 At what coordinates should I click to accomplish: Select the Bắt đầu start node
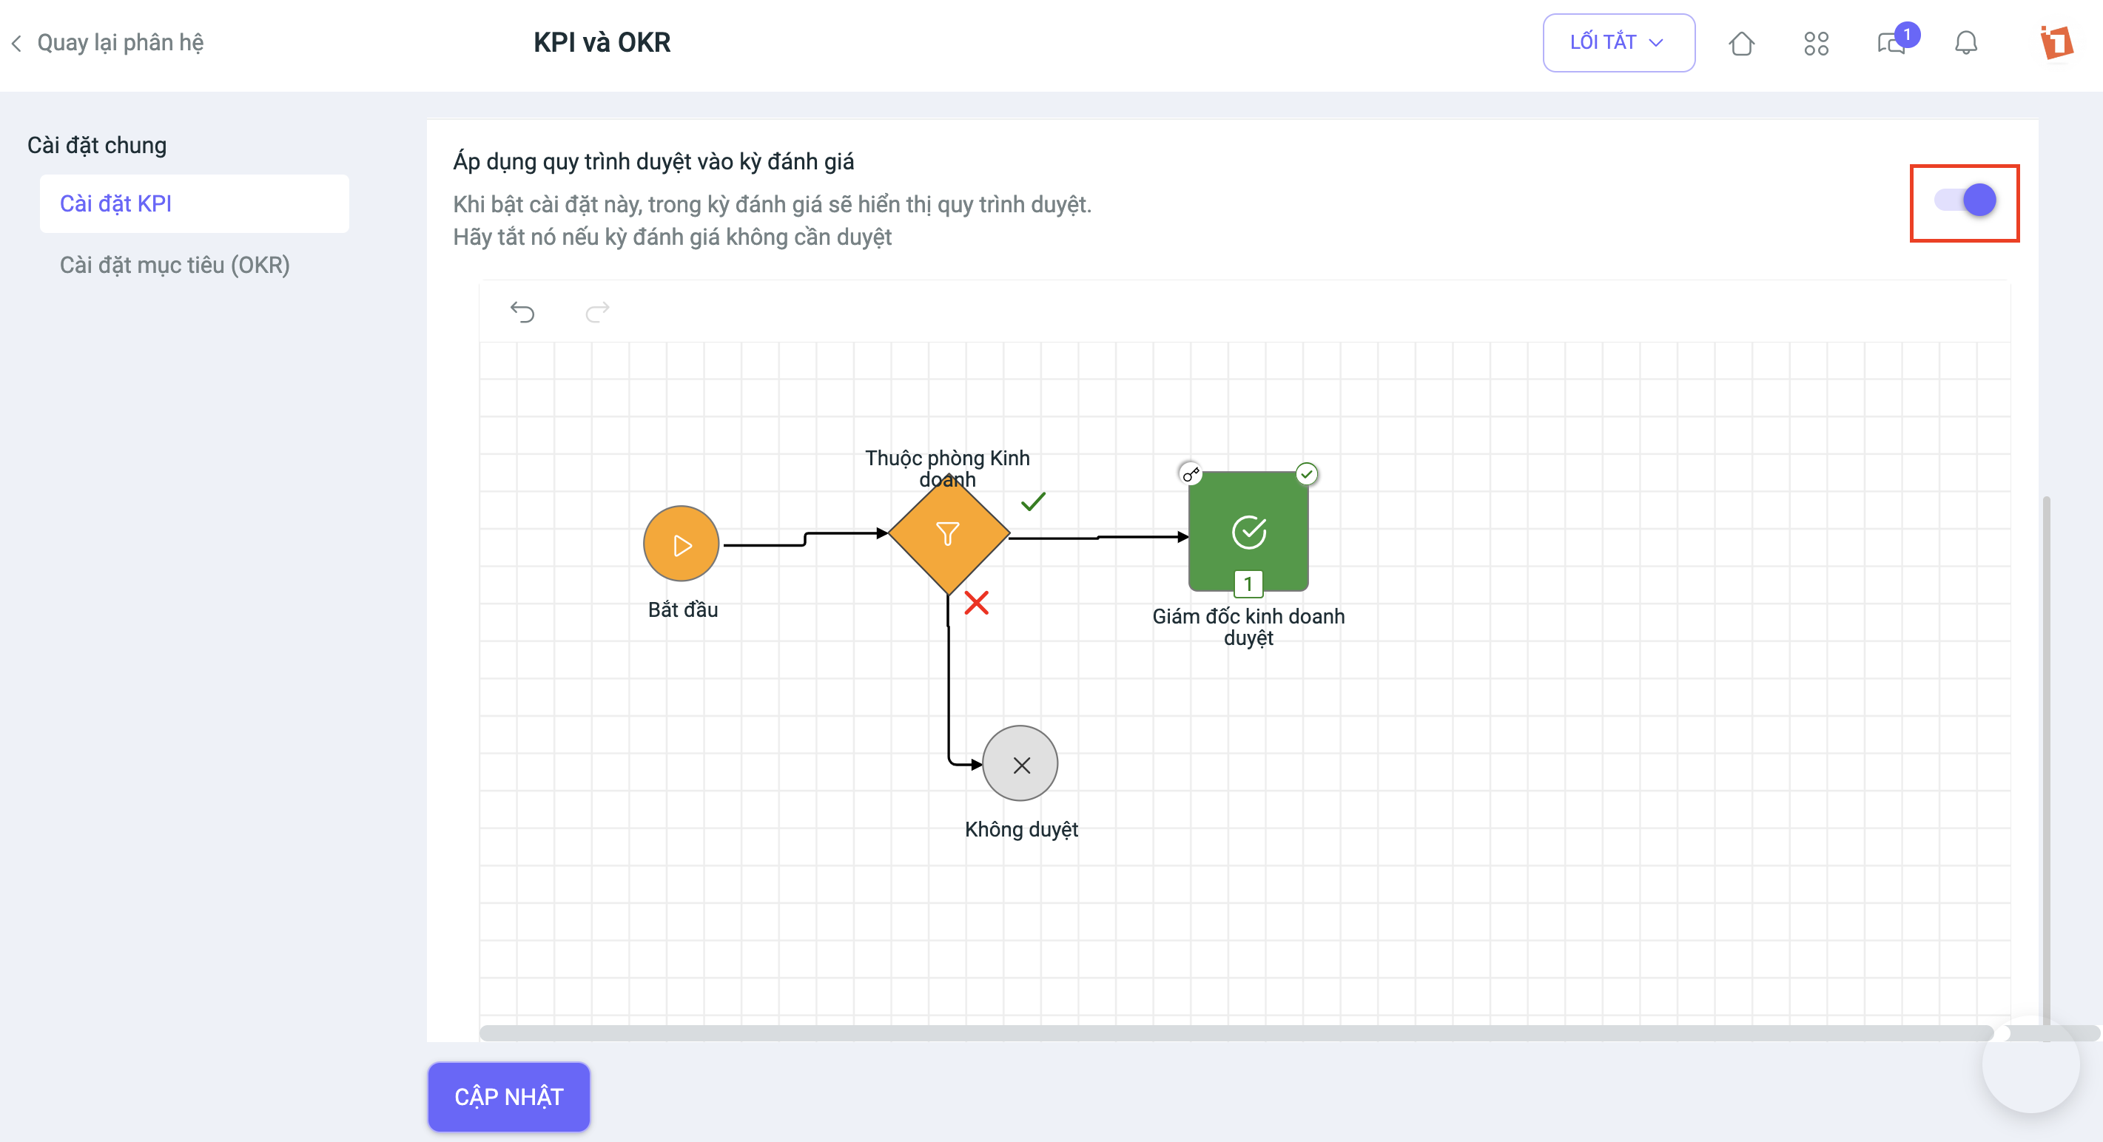click(x=681, y=544)
